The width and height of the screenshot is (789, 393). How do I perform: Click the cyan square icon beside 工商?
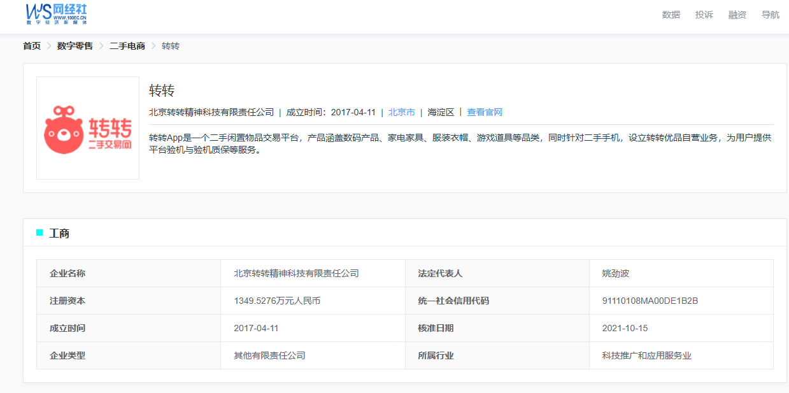[39, 232]
